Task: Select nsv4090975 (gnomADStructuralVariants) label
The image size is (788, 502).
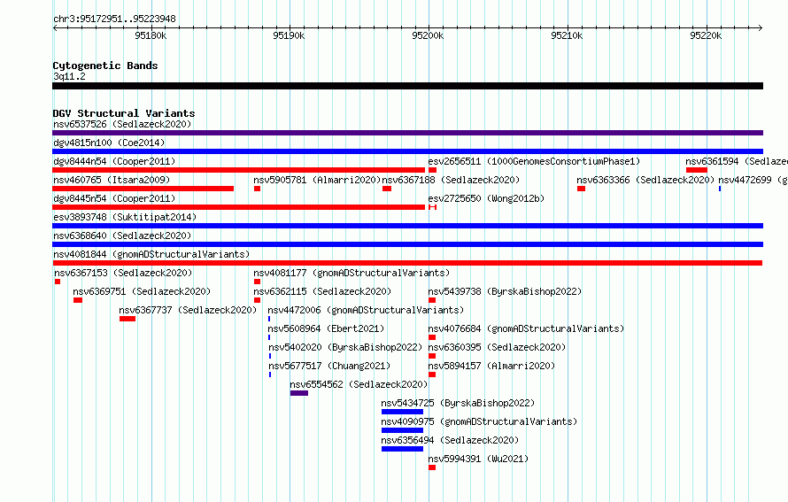Action: click(x=479, y=421)
